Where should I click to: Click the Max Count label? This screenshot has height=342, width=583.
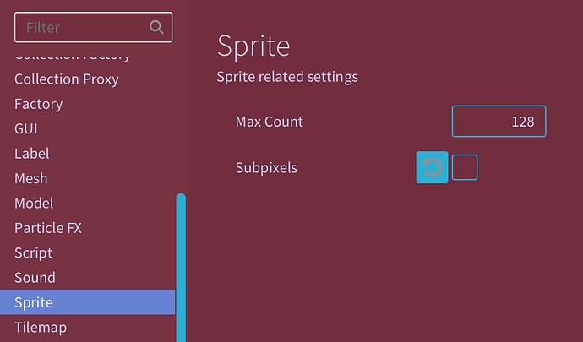[x=269, y=122]
